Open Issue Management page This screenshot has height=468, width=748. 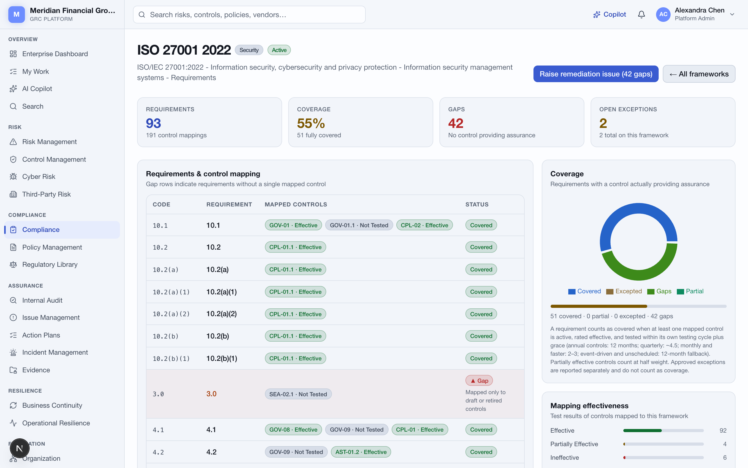pyautogui.click(x=62, y=317)
